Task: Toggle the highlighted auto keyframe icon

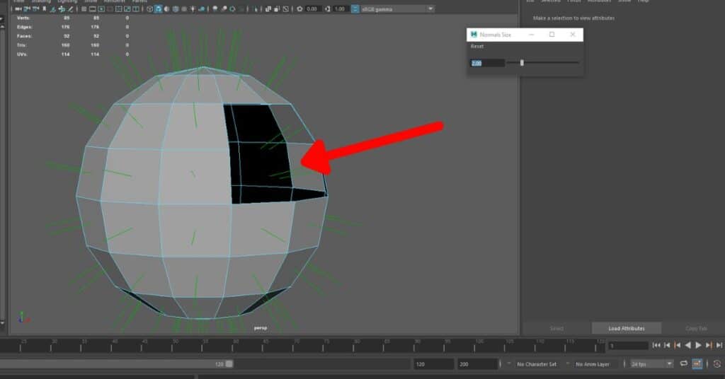Action: pos(697,363)
